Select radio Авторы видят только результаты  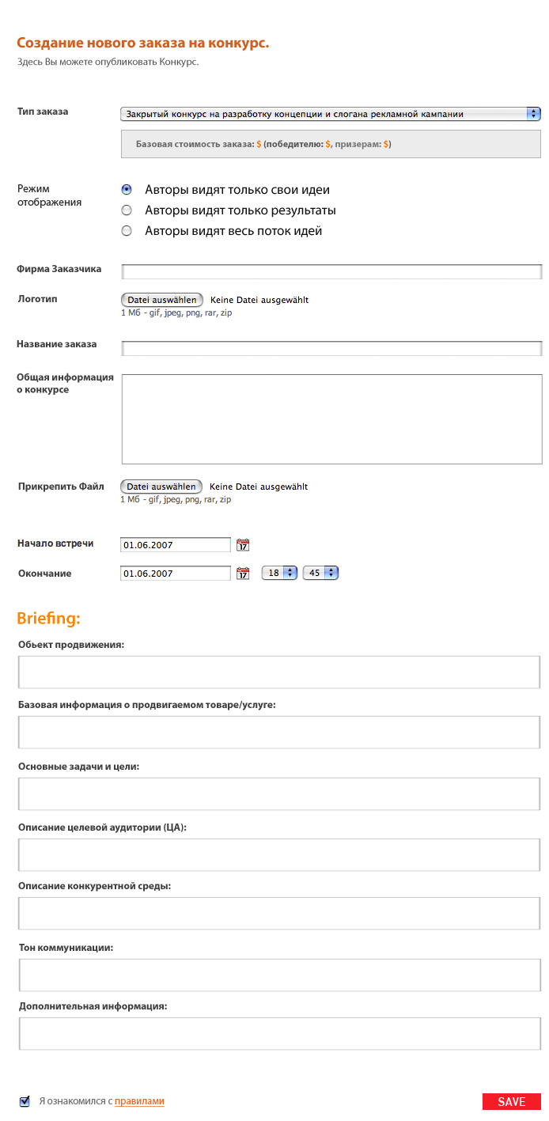coord(126,209)
